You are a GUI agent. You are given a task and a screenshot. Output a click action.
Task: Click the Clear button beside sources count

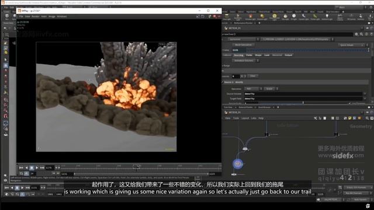[x=252, y=76]
